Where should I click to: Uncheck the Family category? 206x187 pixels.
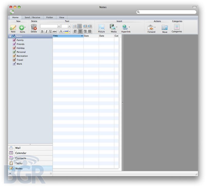point(14,40)
